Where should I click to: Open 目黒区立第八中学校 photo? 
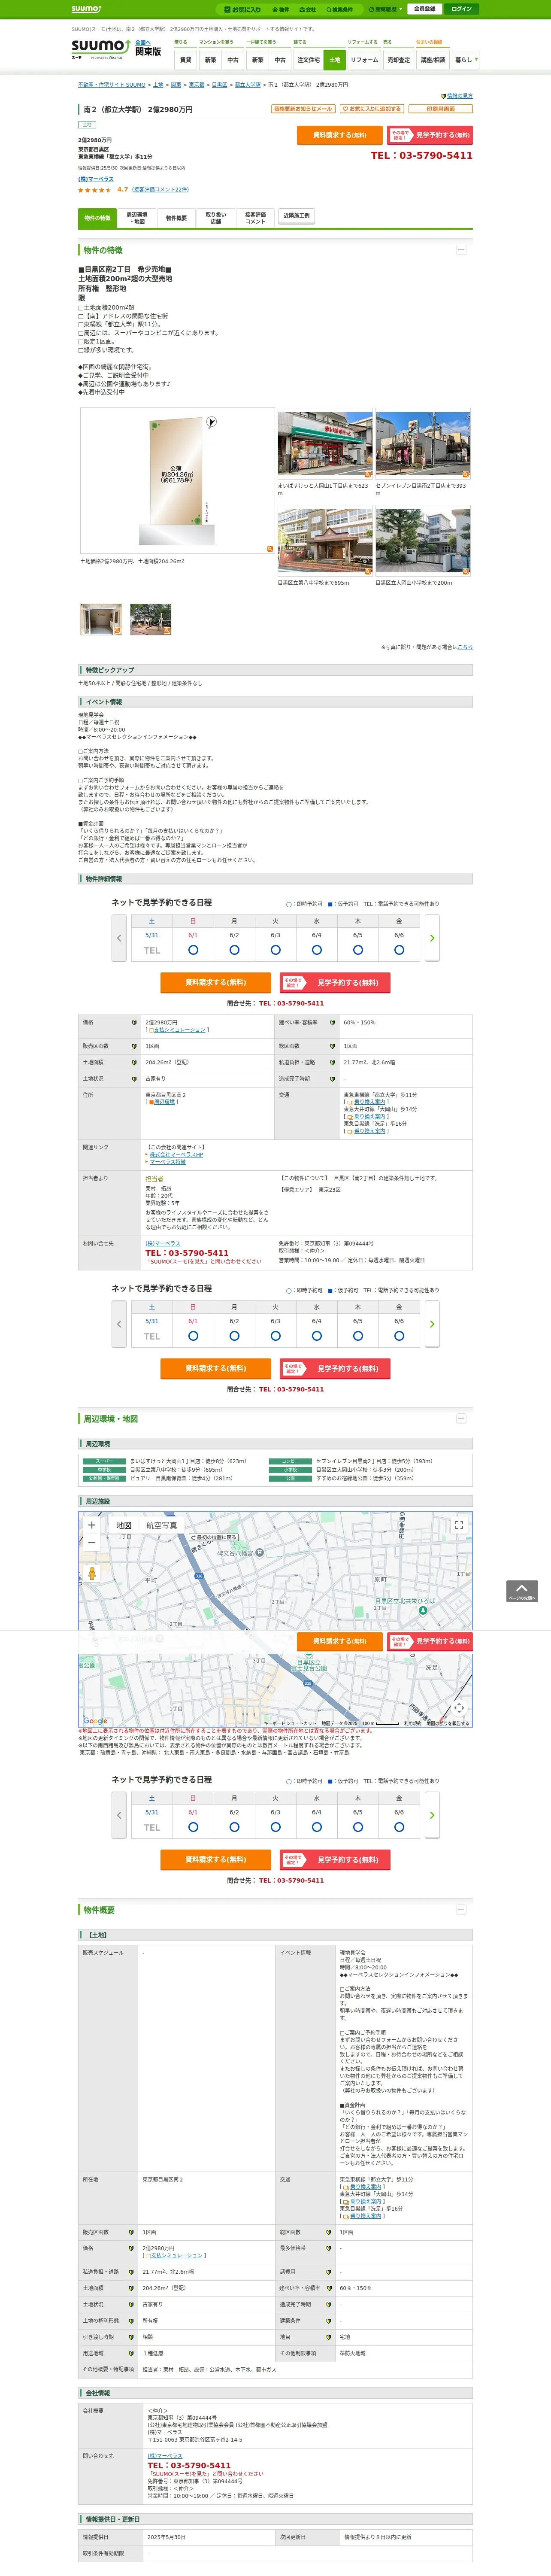(325, 542)
